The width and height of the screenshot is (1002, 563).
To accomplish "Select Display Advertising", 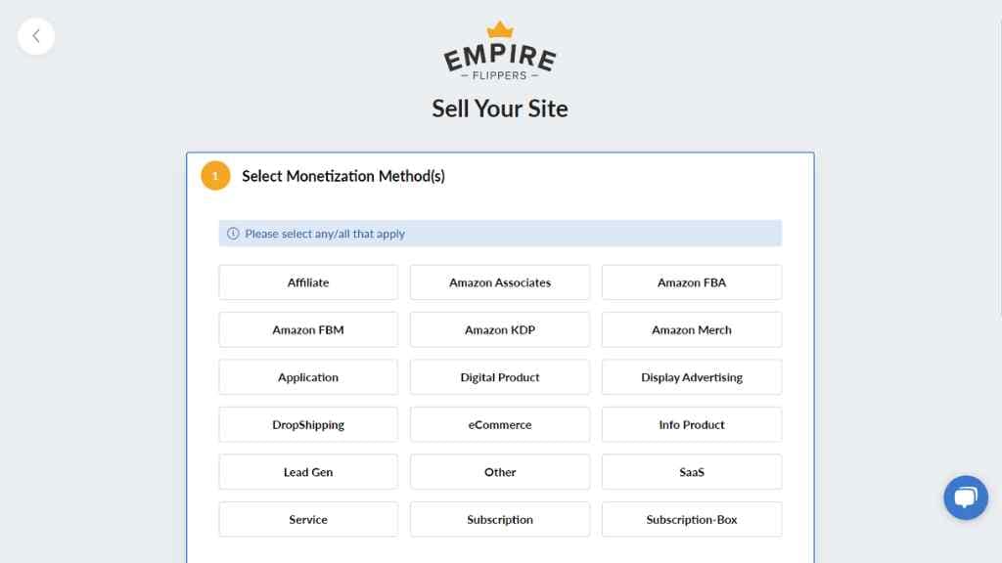I will [x=691, y=376].
